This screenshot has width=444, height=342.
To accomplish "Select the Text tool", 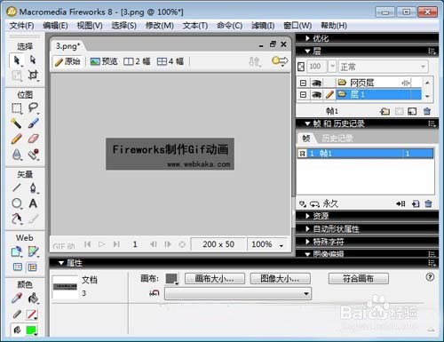I will 33,203.
